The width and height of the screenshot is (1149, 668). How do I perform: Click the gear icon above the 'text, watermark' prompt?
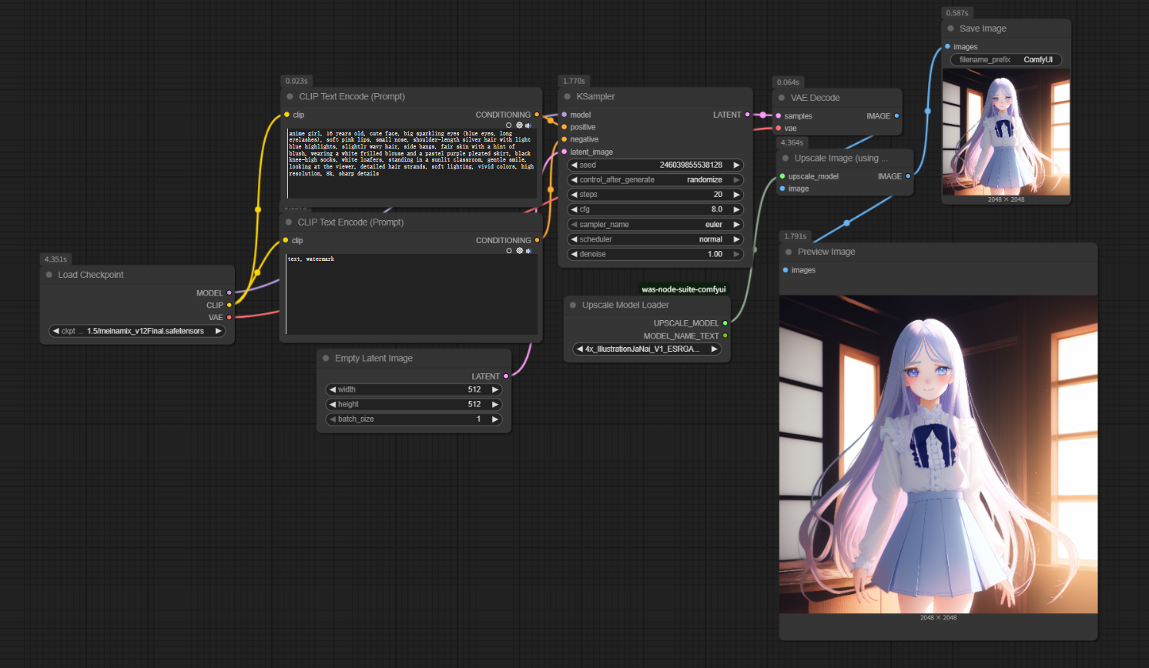[x=519, y=250]
